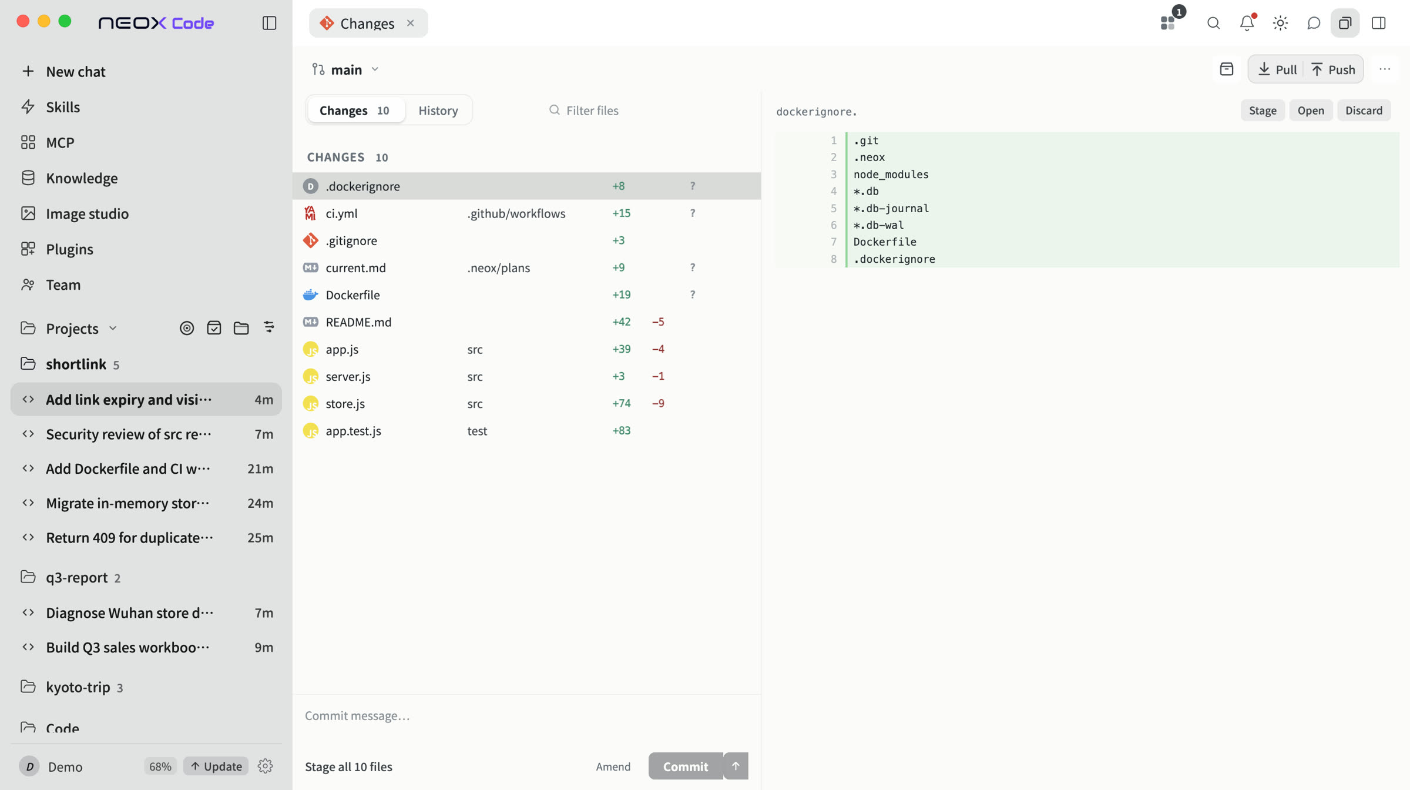This screenshot has height=790, width=1410.
Task: Open the stash archive icon beside Pull
Action: (x=1227, y=69)
